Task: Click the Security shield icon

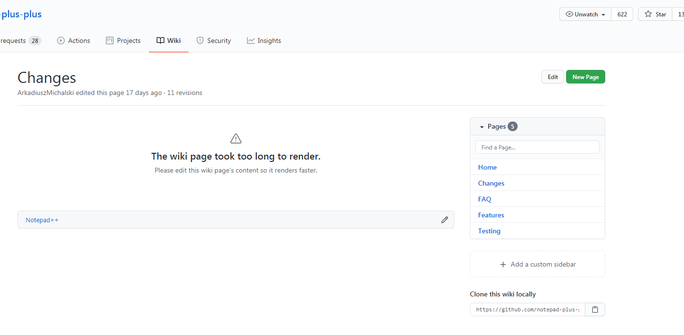Action: (200, 40)
